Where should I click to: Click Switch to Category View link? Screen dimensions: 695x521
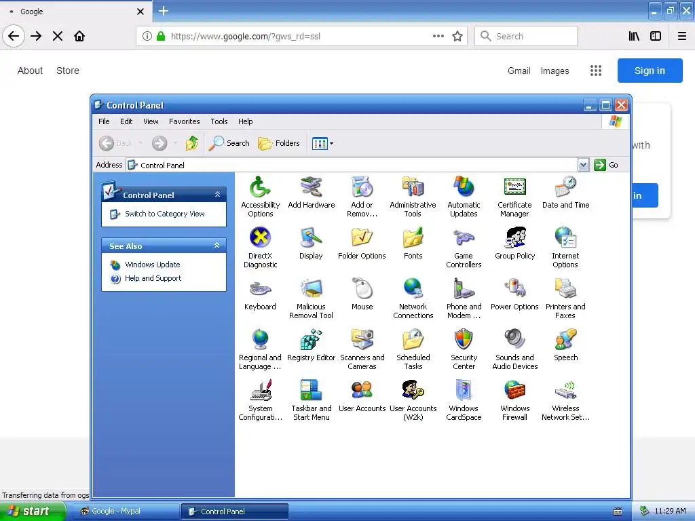pos(164,214)
